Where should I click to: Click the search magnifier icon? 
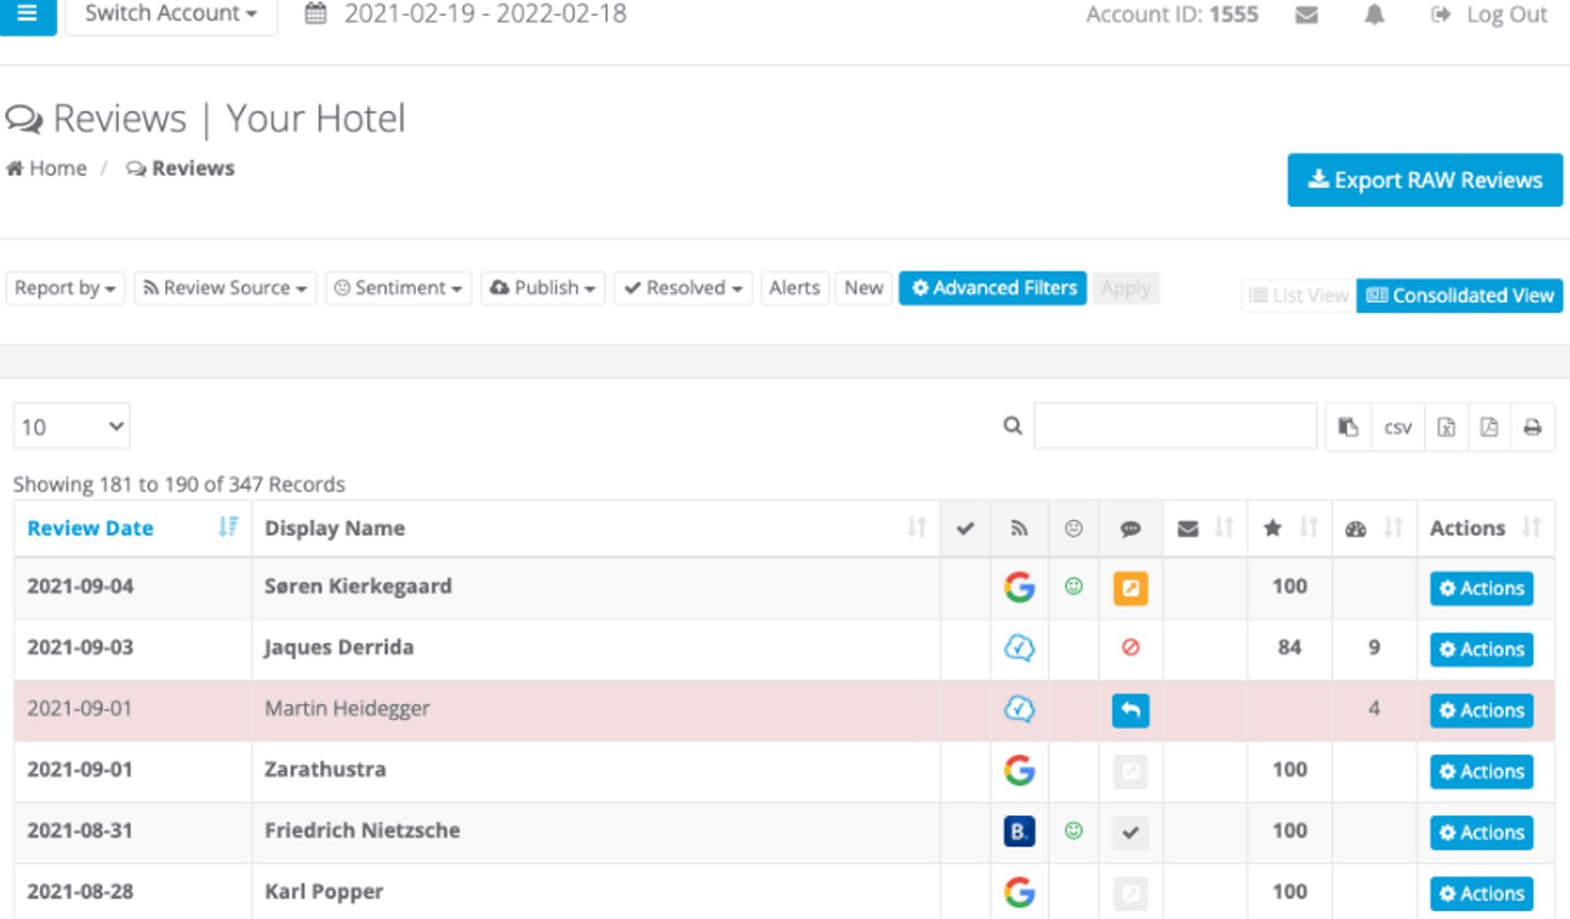(1013, 426)
